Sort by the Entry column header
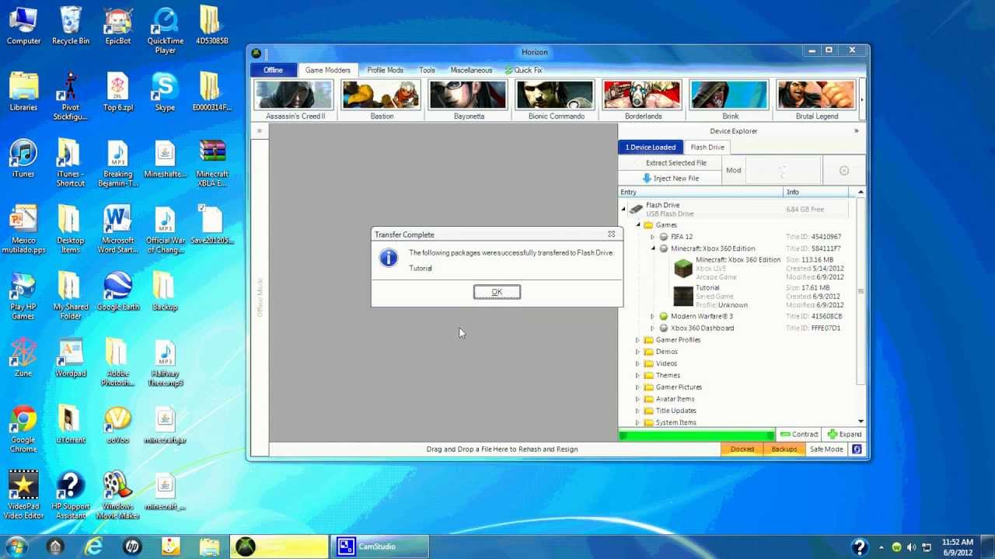 pyautogui.click(x=701, y=192)
